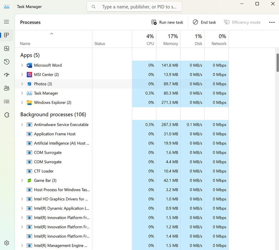Viewport: 279px width, 250px height.
Task: Click the 0.1 MB/s disk cell
Action: point(192,125)
